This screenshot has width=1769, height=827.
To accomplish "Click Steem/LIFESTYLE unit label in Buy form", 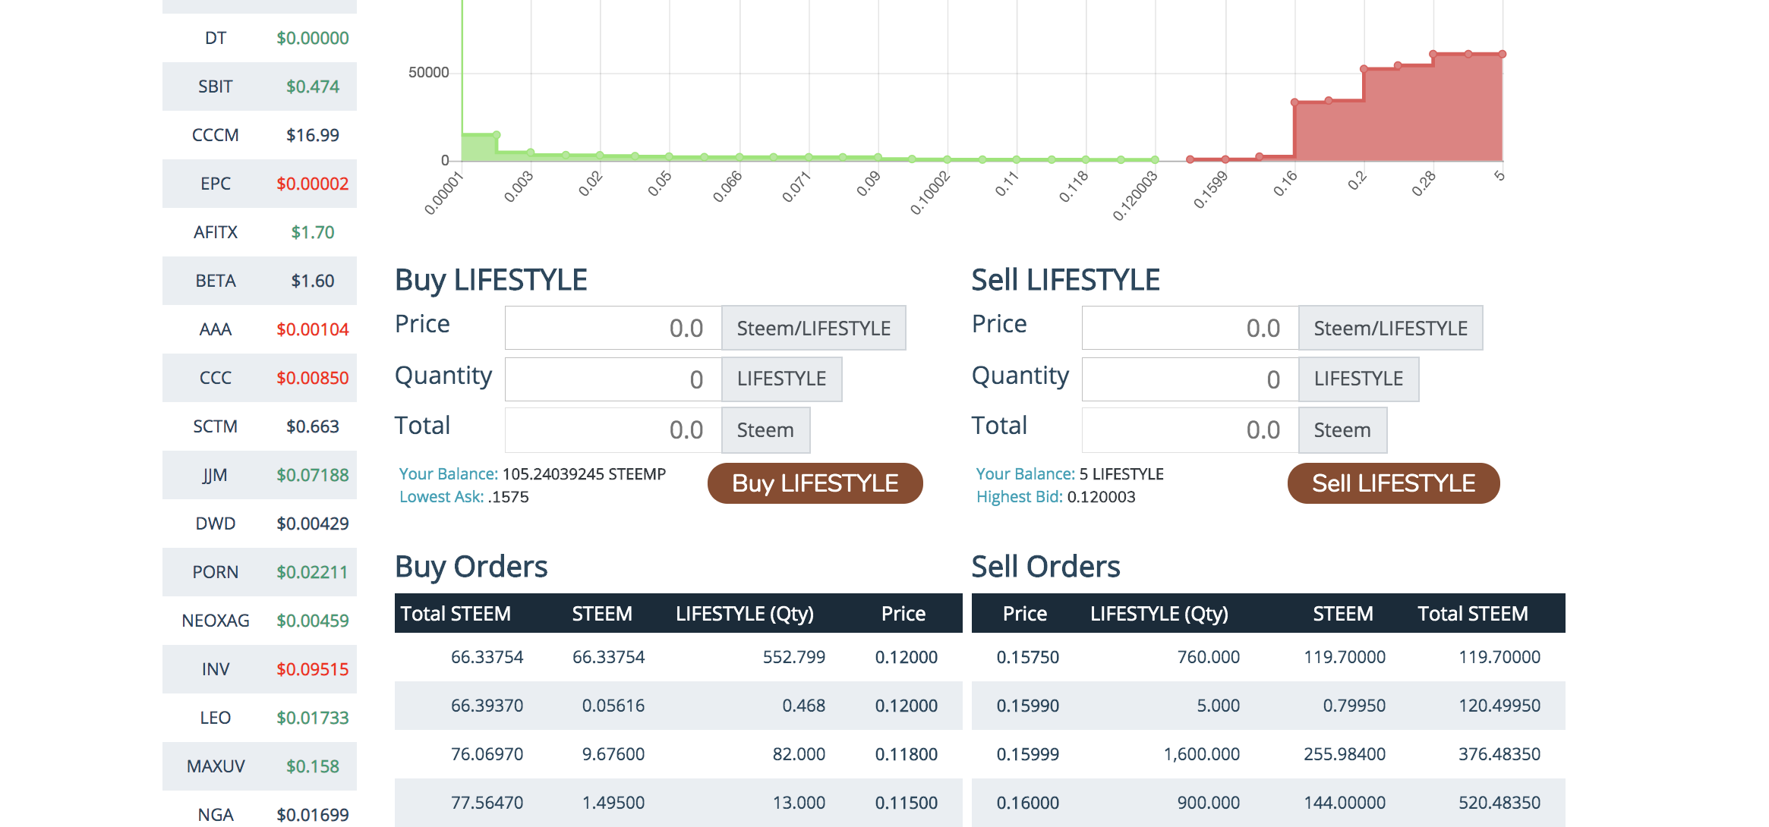I will (813, 328).
